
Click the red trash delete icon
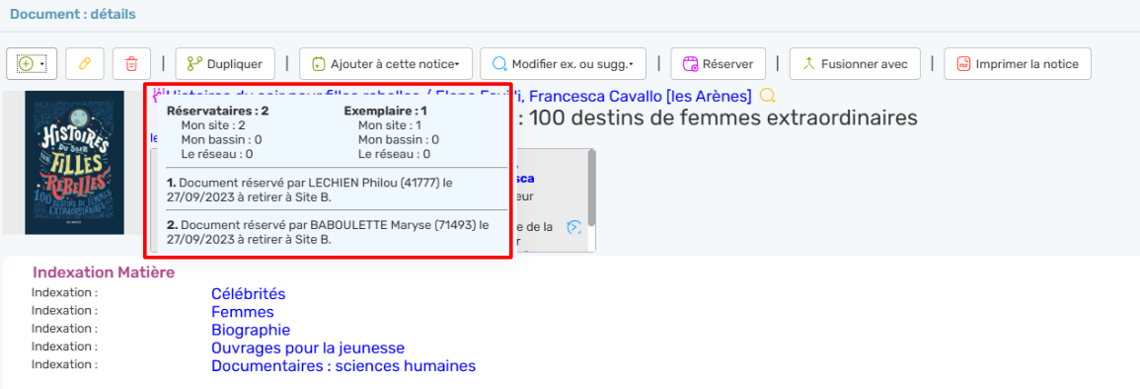tap(131, 64)
